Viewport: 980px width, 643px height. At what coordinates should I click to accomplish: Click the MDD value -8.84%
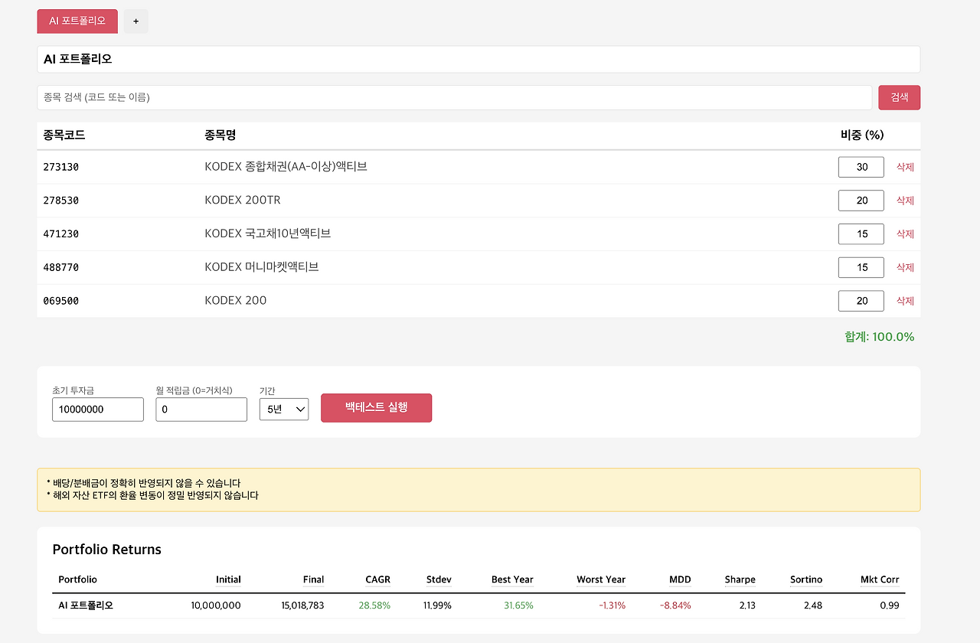click(x=675, y=605)
